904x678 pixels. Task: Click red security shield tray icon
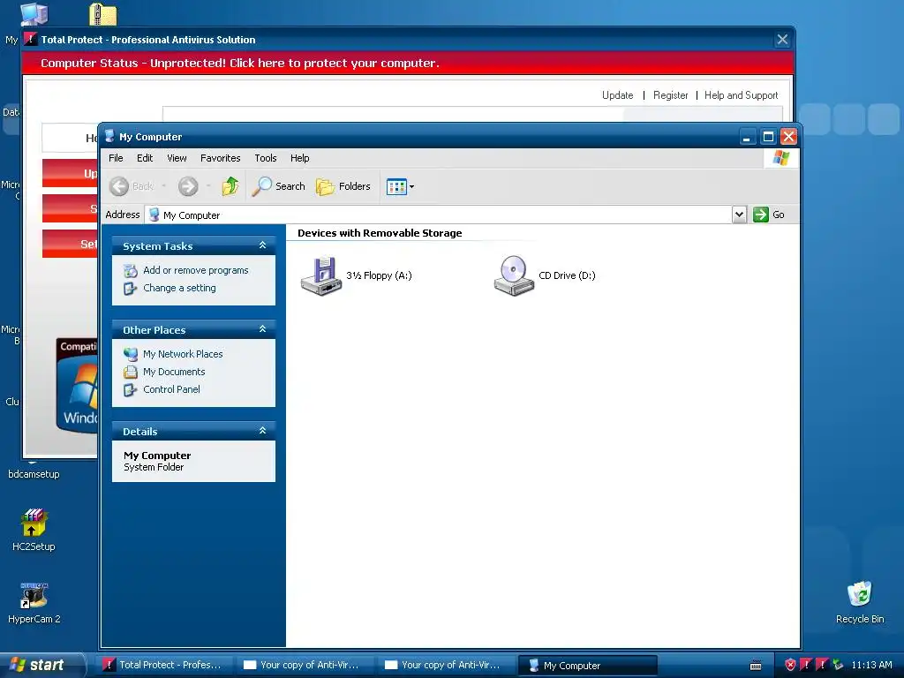(x=790, y=665)
